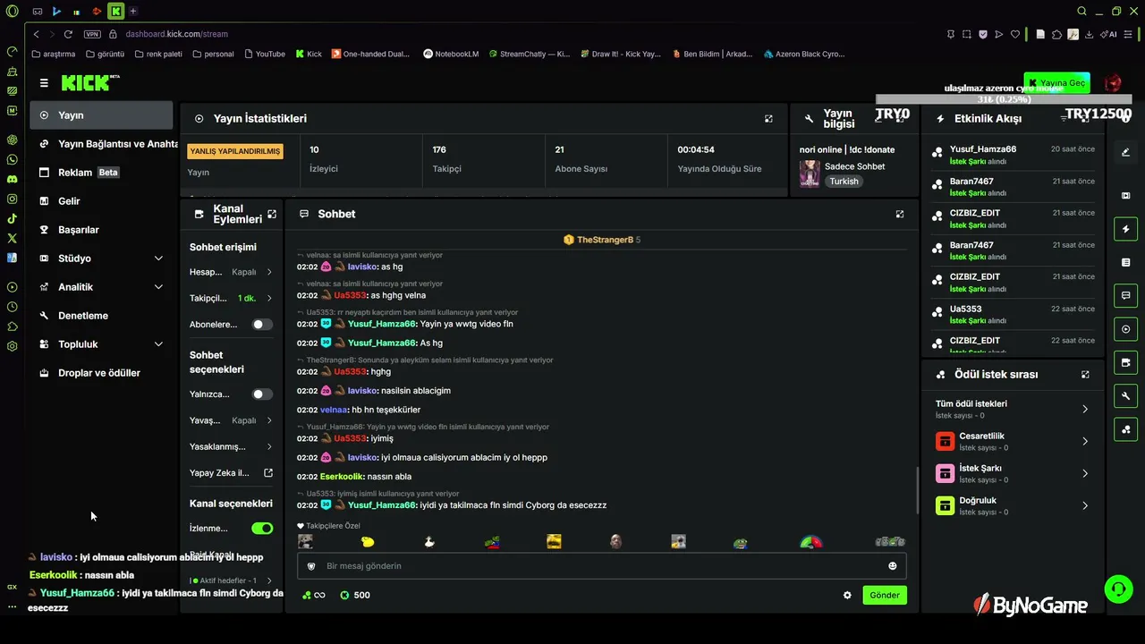Click the VPN badge in address bar
The width and height of the screenshot is (1145, 644).
[92, 34]
